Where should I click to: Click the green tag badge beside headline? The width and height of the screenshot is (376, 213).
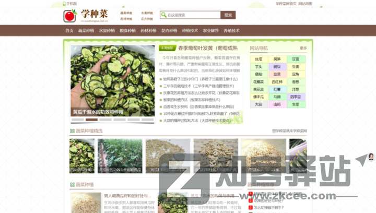coord(167,48)
